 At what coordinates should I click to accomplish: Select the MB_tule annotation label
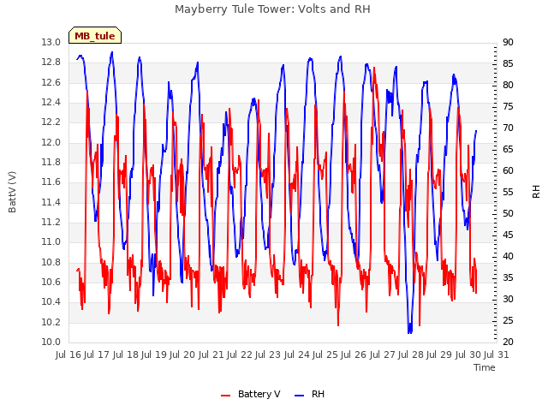pyautogui.click(x=95, y=36)
